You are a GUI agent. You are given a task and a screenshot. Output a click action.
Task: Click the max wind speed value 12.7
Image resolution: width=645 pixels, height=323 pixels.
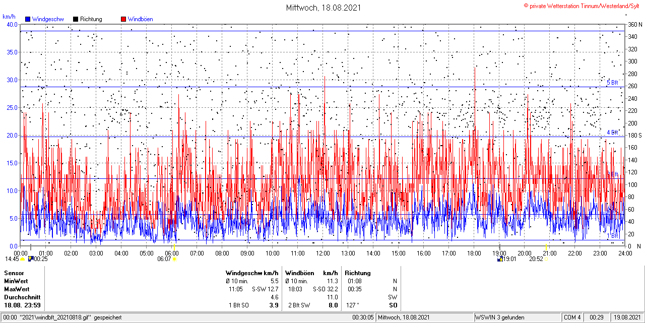[x=273, y=289]
